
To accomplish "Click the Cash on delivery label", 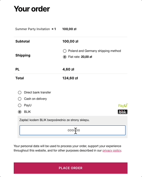I will click(35, 99).
